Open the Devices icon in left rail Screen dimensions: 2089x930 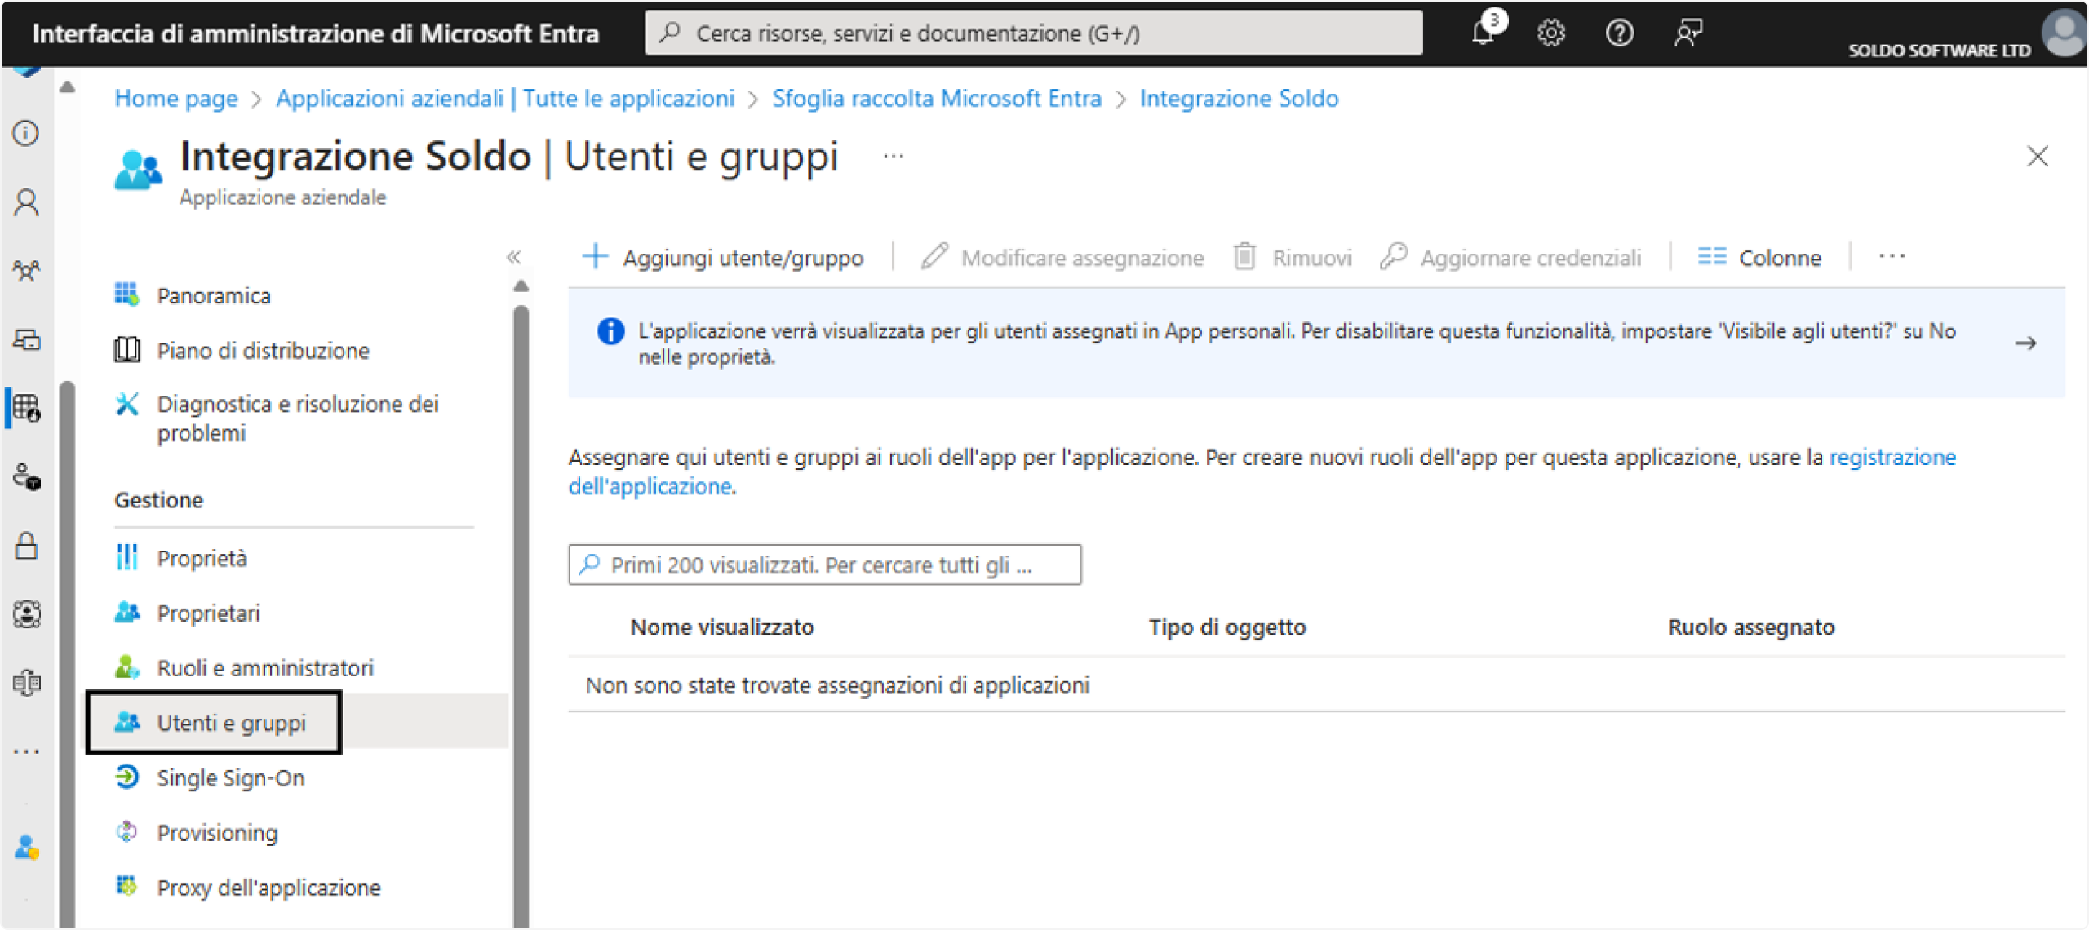(26, 339)
